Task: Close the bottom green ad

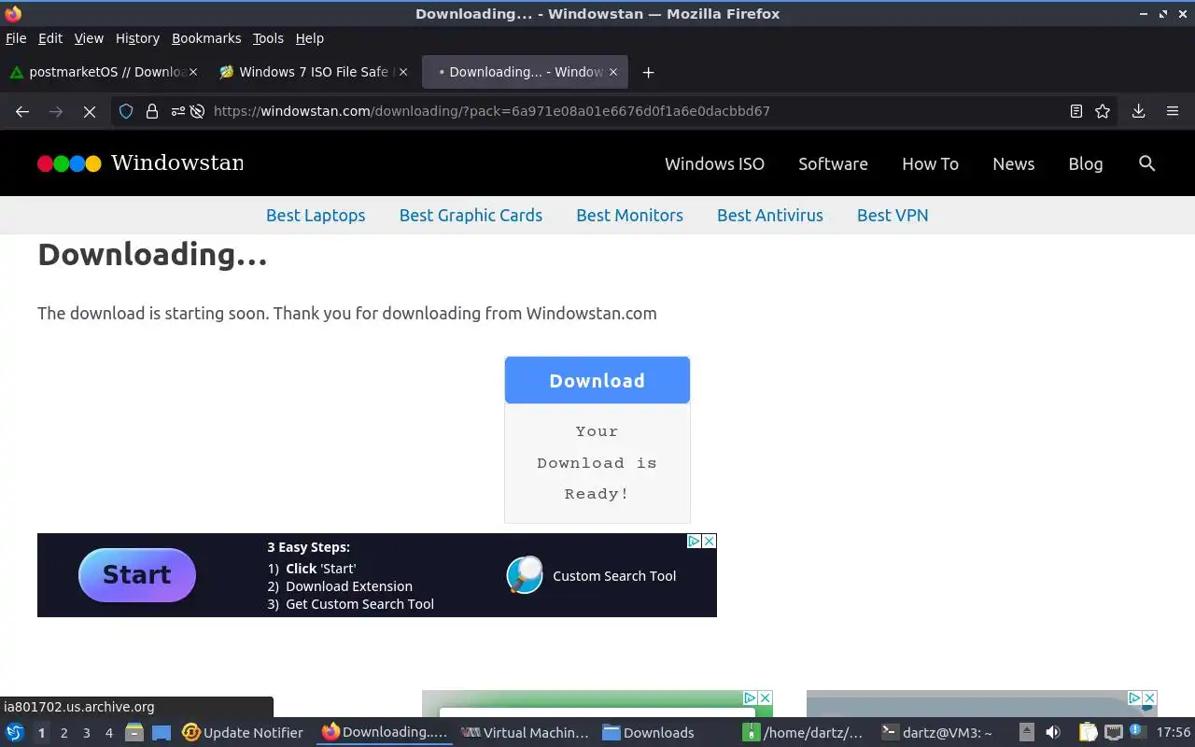Action: [x=766, y=698]
